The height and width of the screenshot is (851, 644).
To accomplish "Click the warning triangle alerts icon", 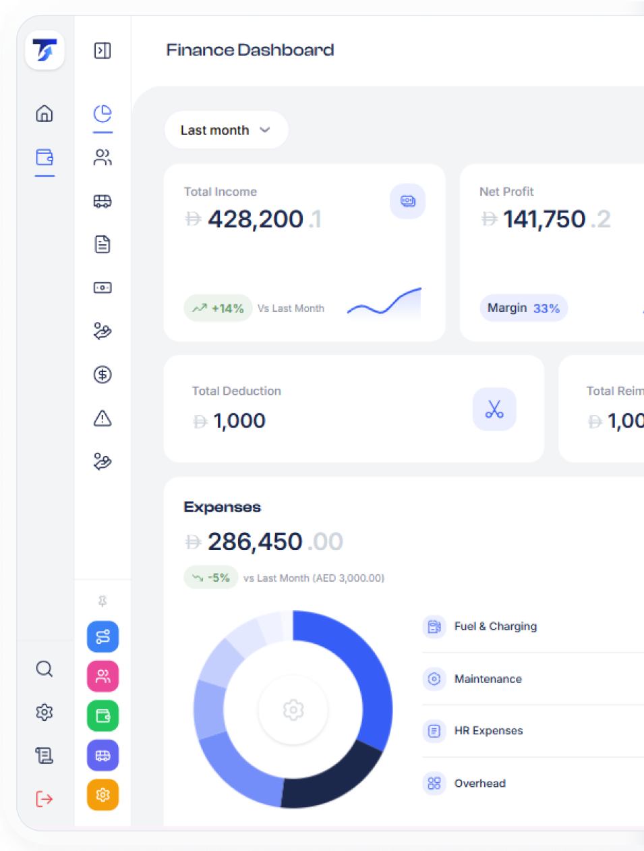I will point(103,418).
